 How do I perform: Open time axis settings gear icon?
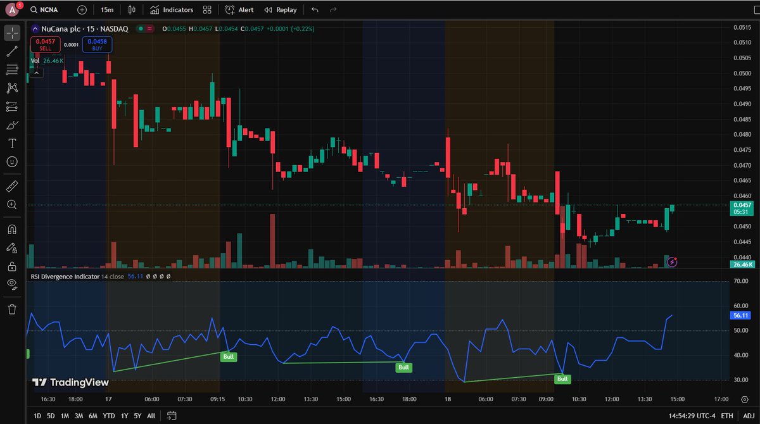pyautogui.click(x=744, y=399)
